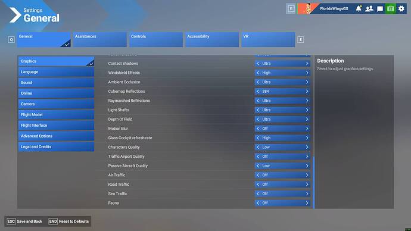Open the Online settings category
Screen dimensions: 411x231
pos(56,93)
